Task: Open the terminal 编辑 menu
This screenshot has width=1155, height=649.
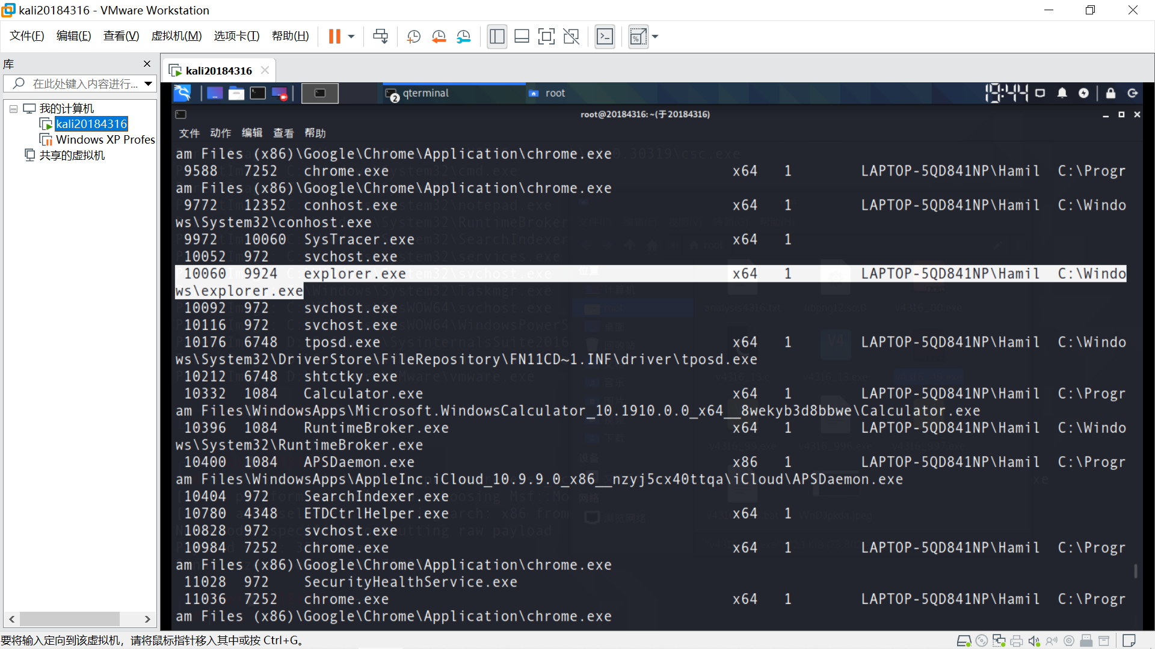Action: tap(251, 133)
